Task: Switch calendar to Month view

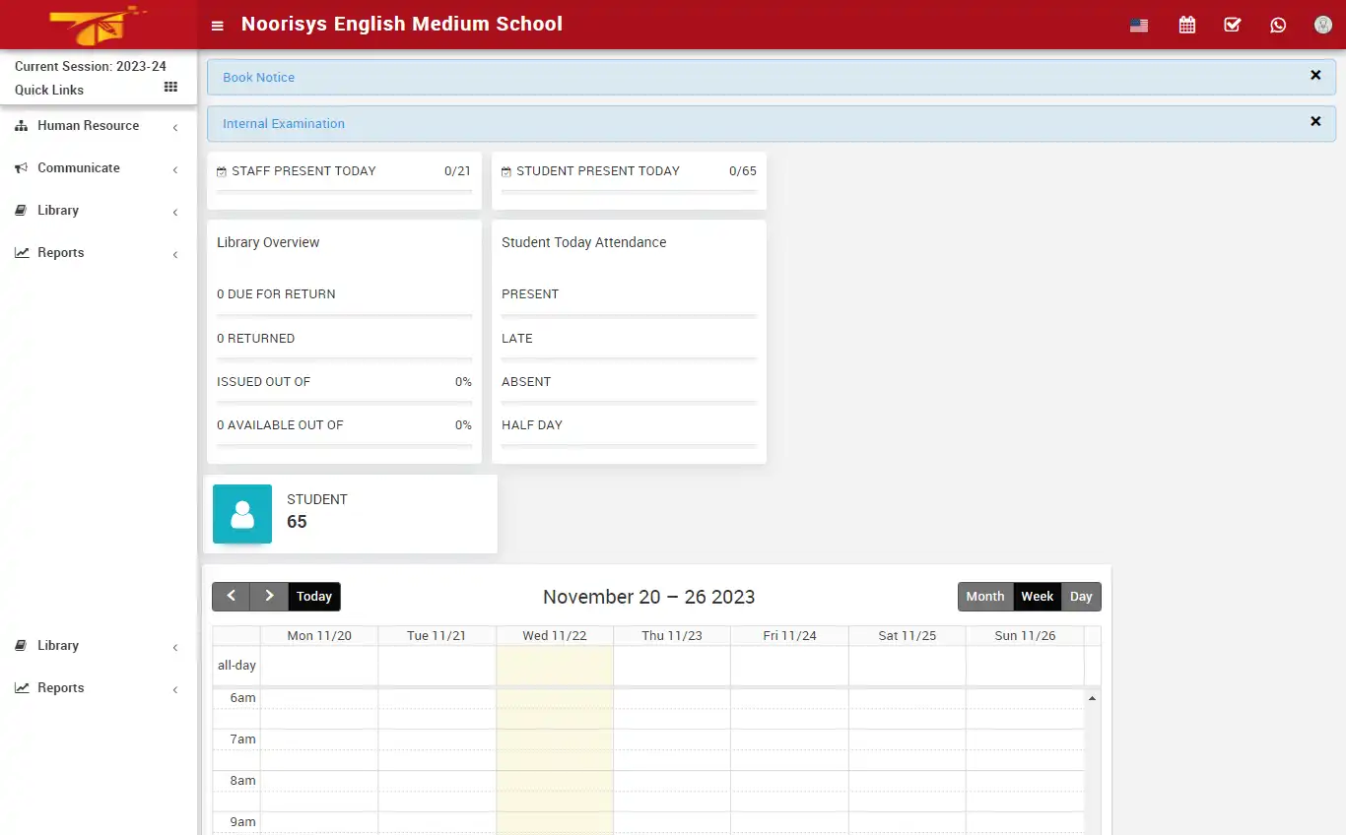Action: 984,596
